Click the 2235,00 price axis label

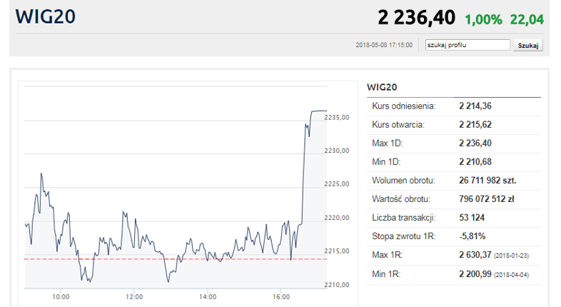(x=336, y=118)
